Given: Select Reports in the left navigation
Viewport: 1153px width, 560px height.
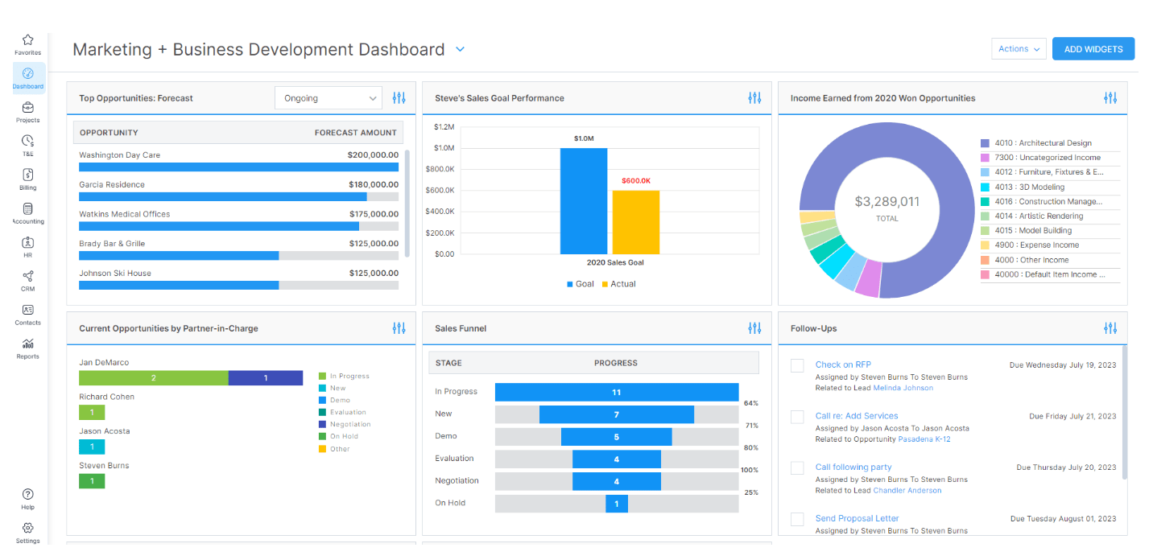Looking at the screenshot, I should coord(27,344).
